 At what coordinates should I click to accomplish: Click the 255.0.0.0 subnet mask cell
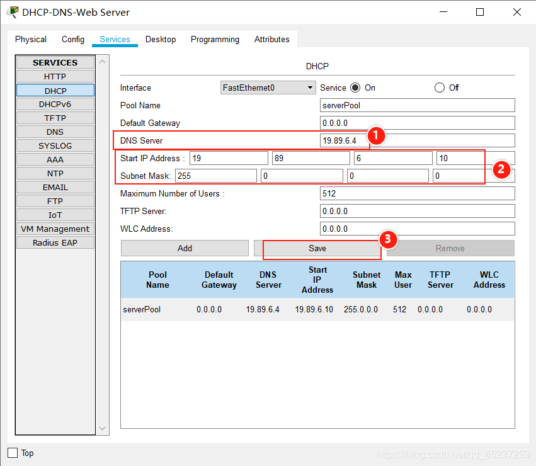point(361,309)
